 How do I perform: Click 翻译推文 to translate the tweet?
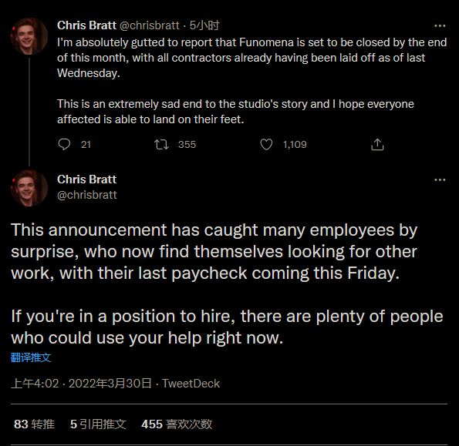point(31,357)
